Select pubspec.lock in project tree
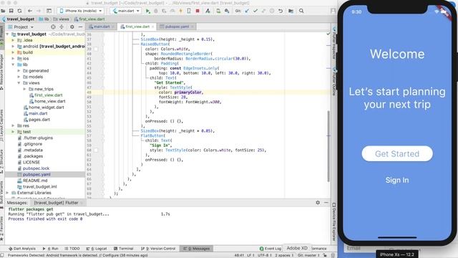The width and height of the screenshot is (458, 258). point(36,168)
